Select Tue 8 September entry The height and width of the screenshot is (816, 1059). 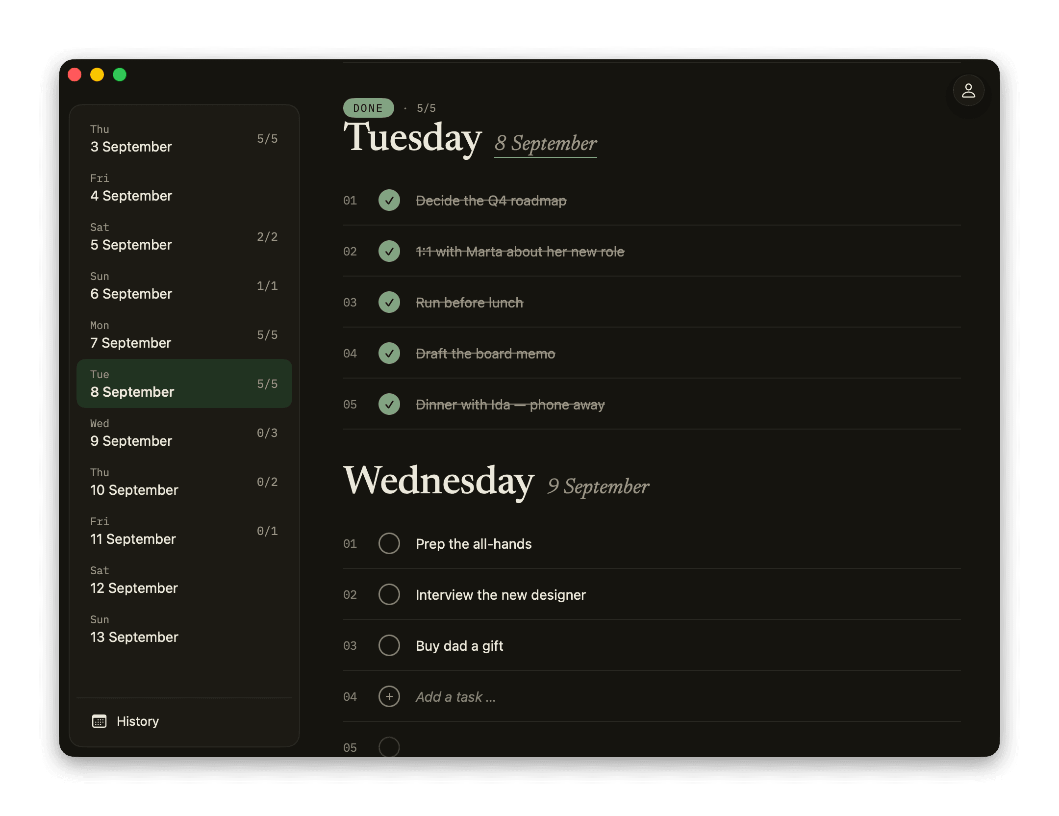[x=184, y=383]
